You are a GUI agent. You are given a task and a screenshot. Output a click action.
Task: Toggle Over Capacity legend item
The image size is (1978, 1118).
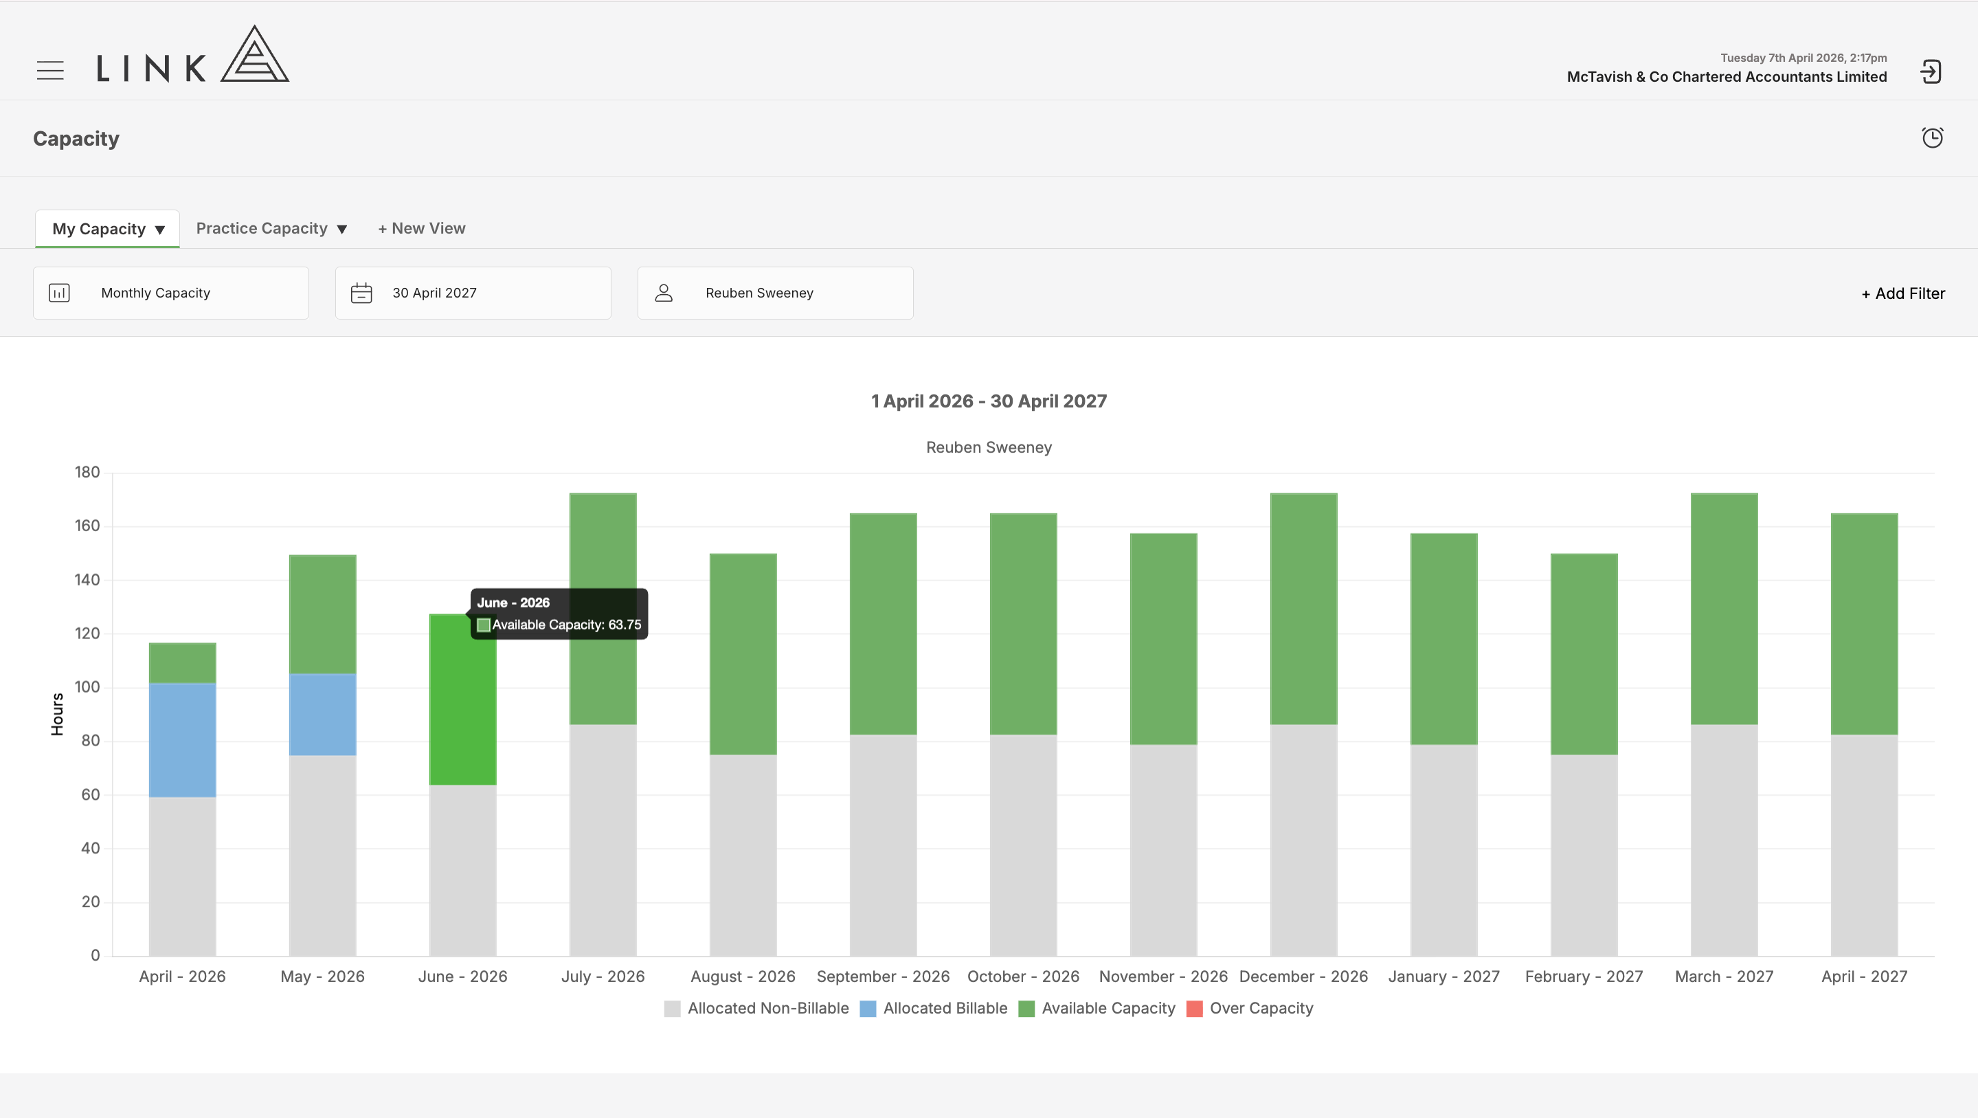[1249, 1008]
